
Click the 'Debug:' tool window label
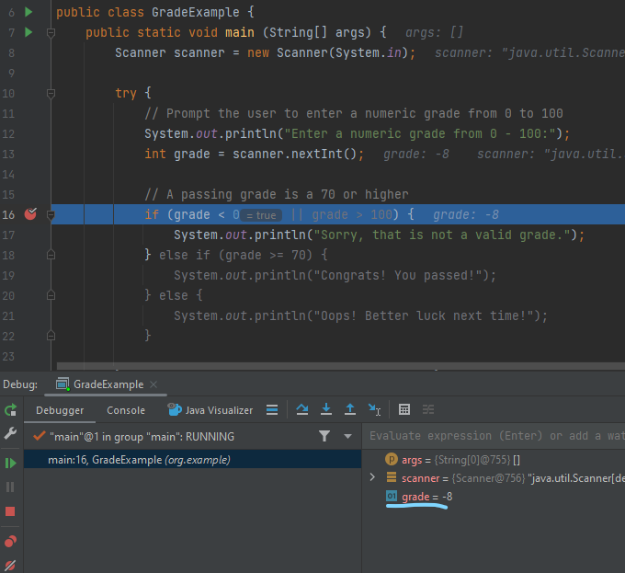click(x=20, y=384)
